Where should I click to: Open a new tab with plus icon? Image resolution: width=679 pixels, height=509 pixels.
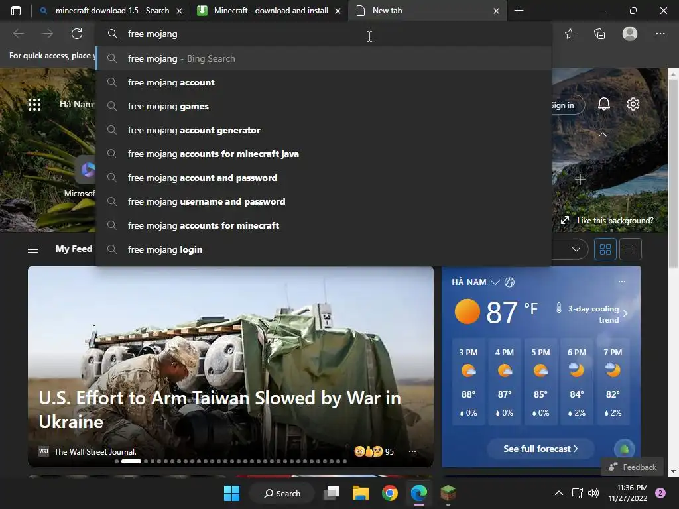coord(519,11)
